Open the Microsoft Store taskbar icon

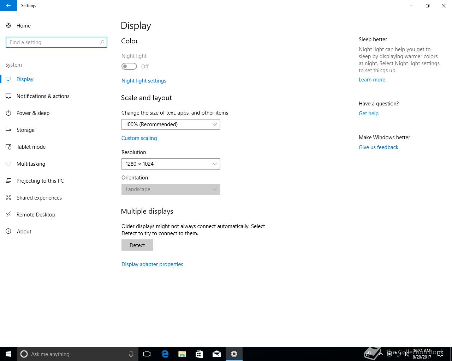[199, 354]
